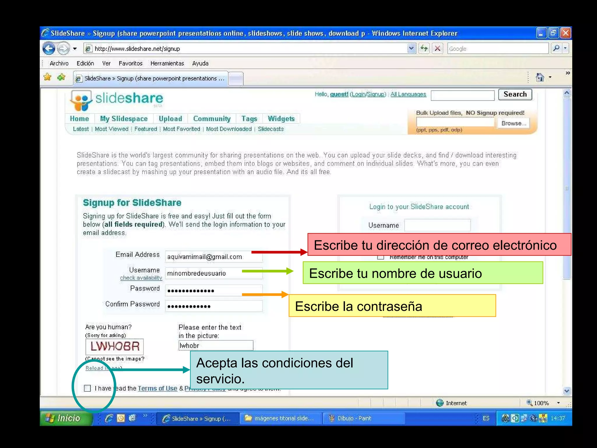Viewport: 597px width, 448px height.
Task: Open the Archivo menu
Action: 59,63
